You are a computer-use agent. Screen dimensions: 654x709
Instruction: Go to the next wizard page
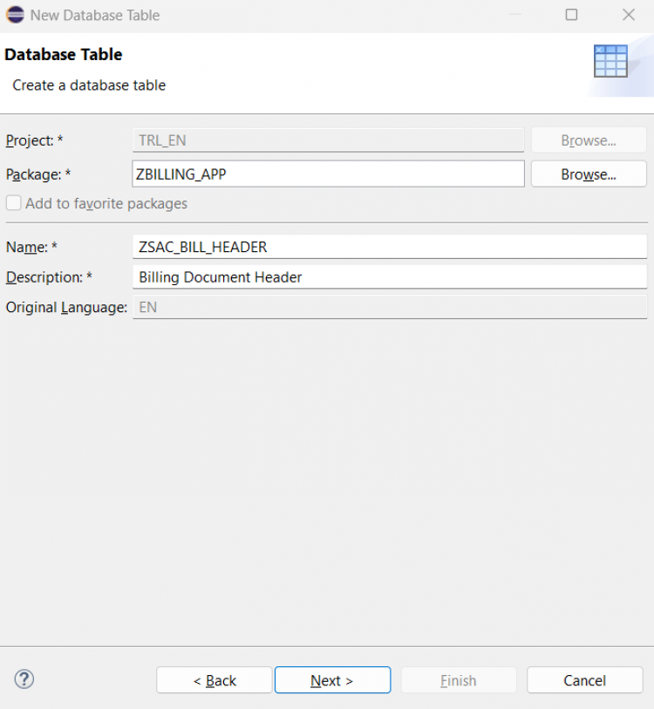tap(332, 680)
